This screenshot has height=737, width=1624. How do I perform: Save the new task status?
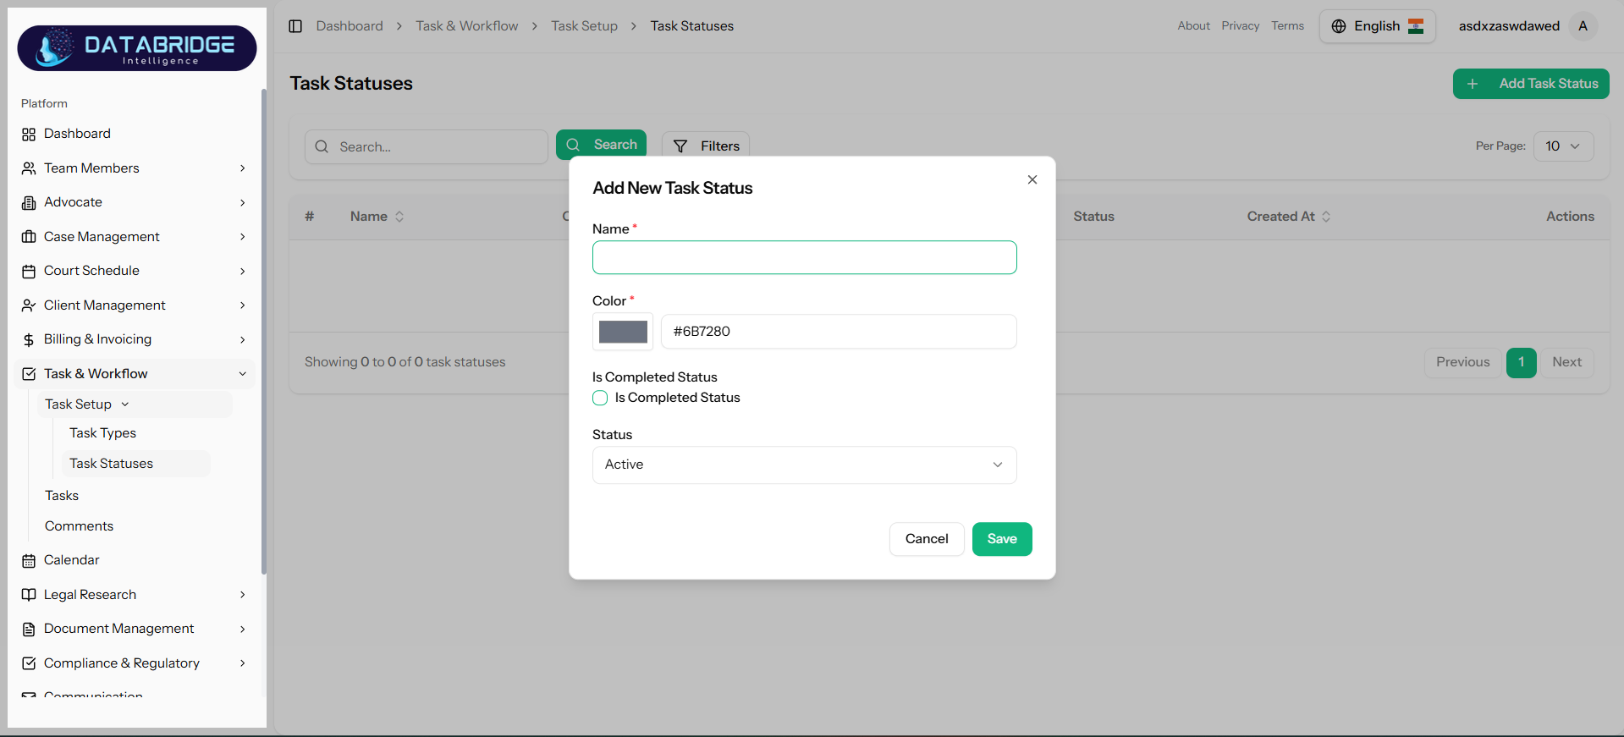coord(1002,539)
